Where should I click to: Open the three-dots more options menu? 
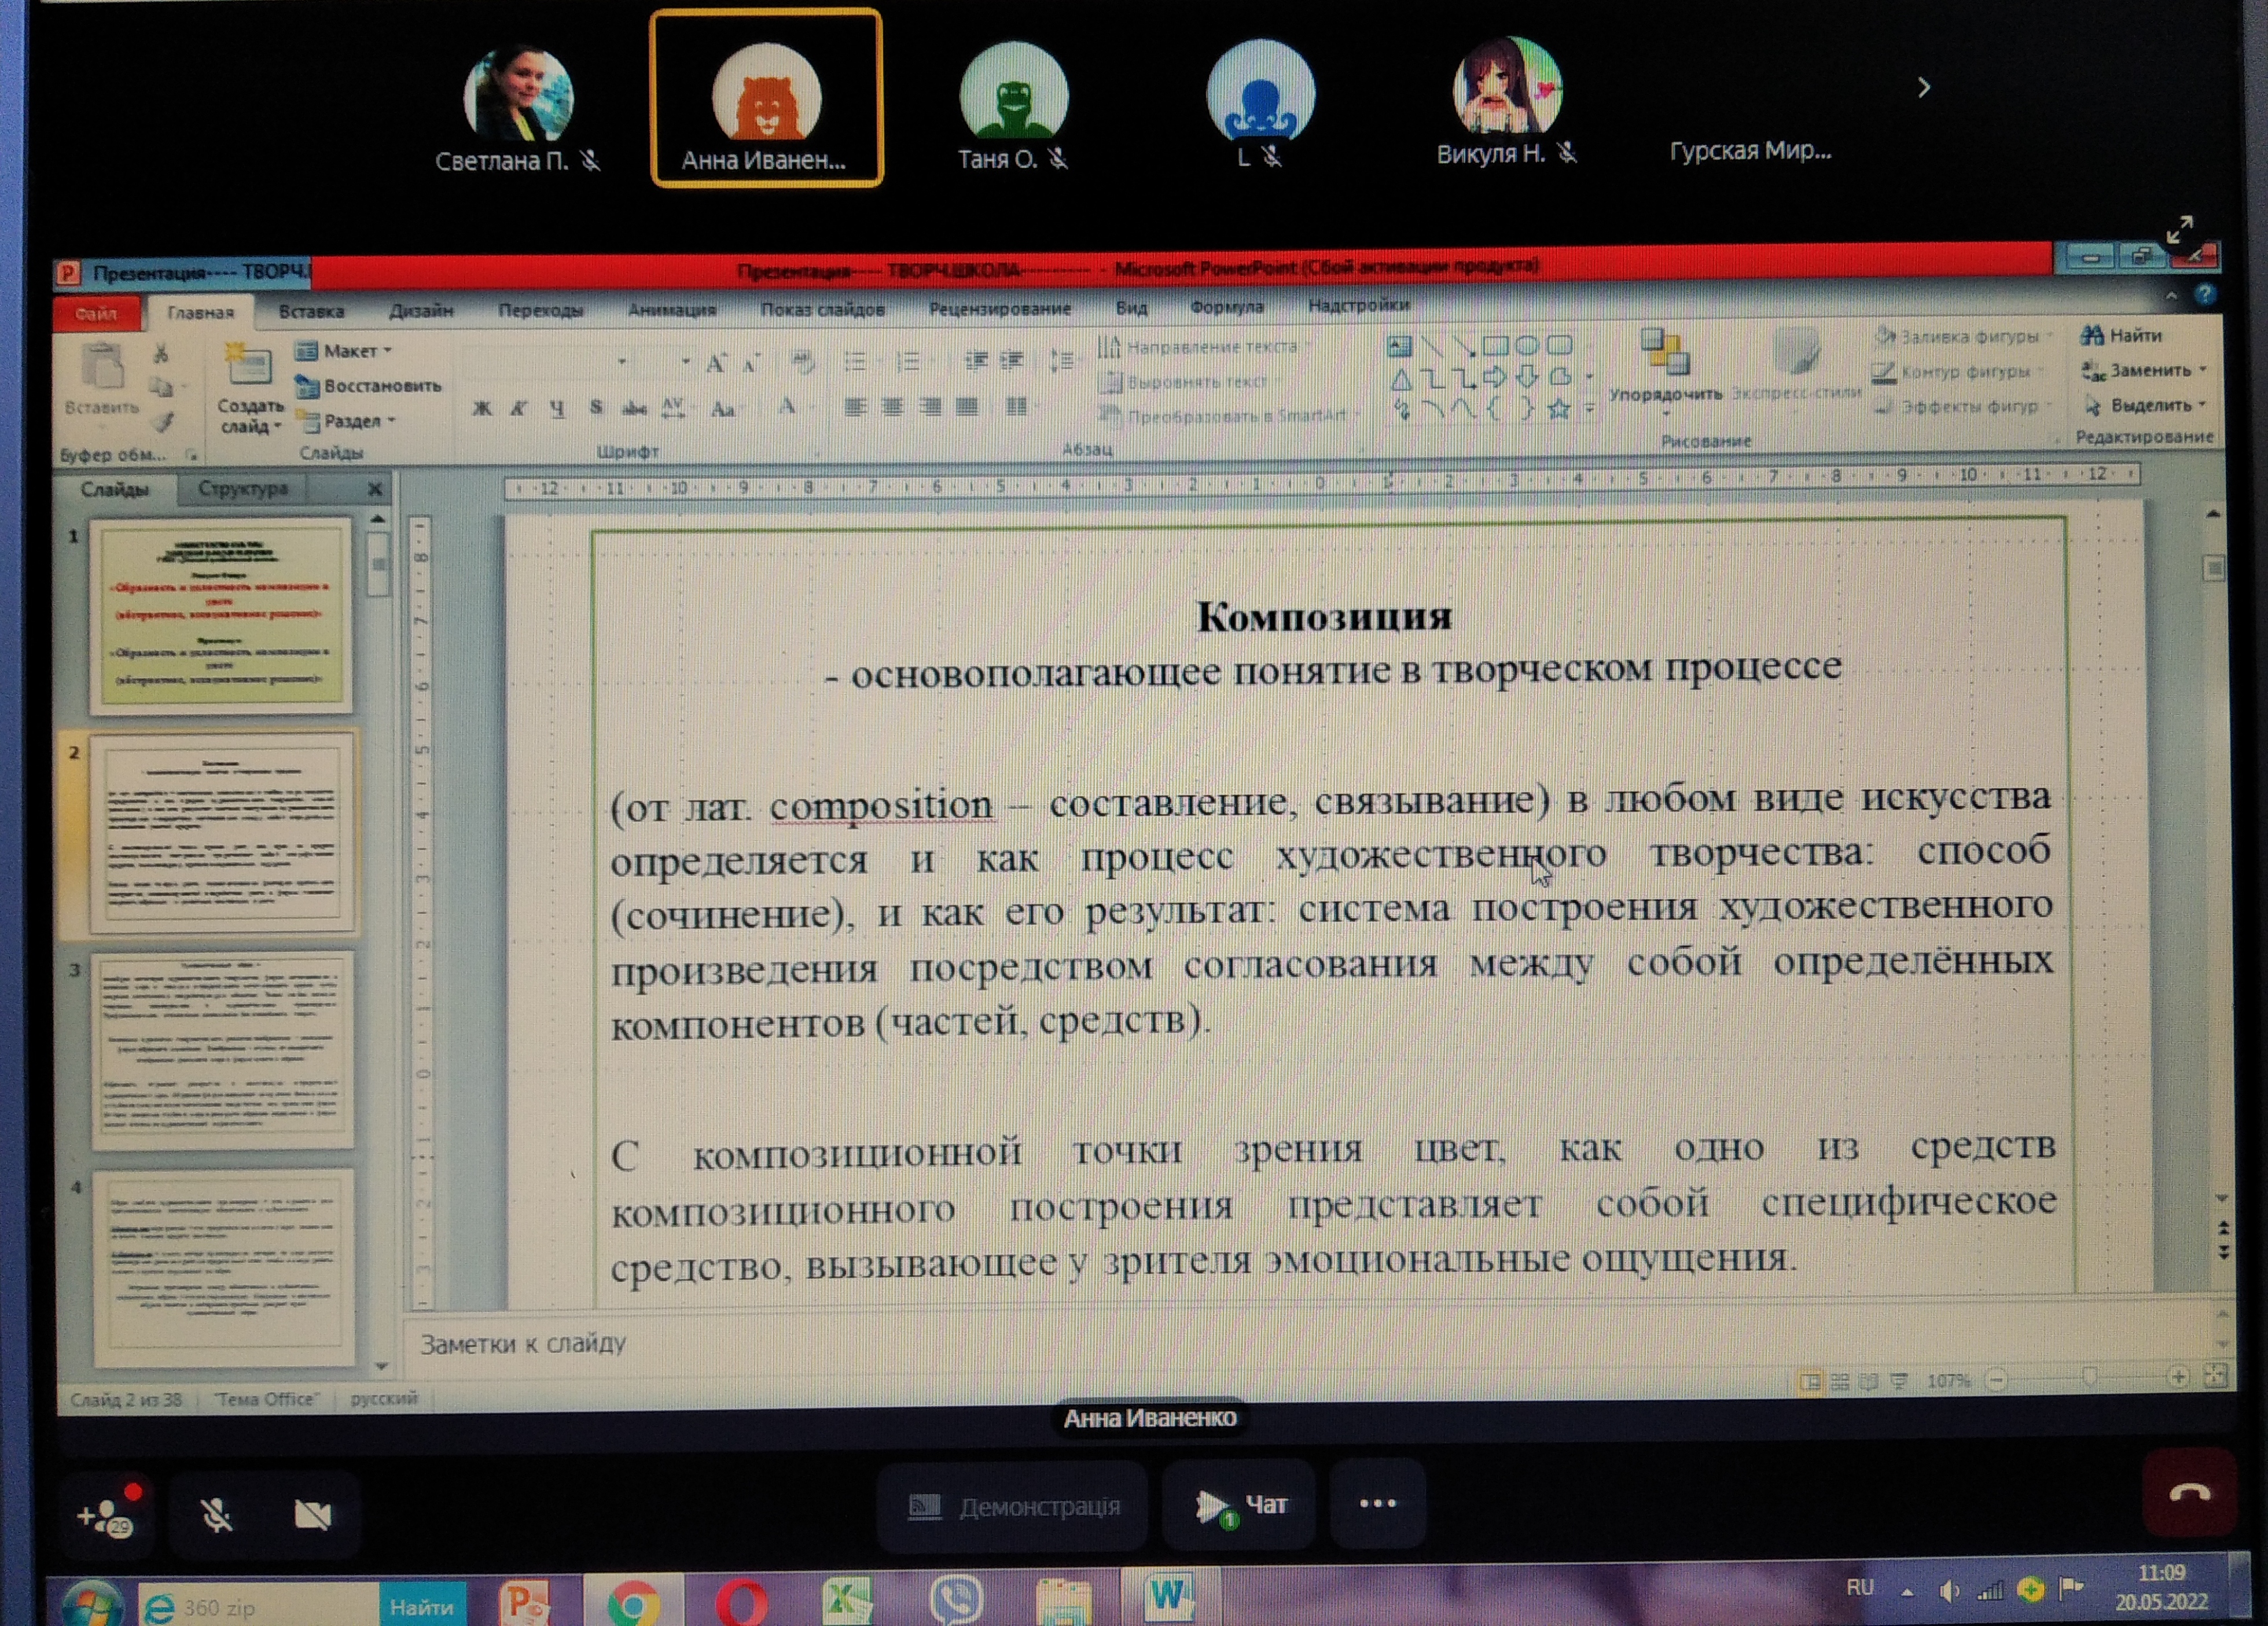(1377, 1503)
